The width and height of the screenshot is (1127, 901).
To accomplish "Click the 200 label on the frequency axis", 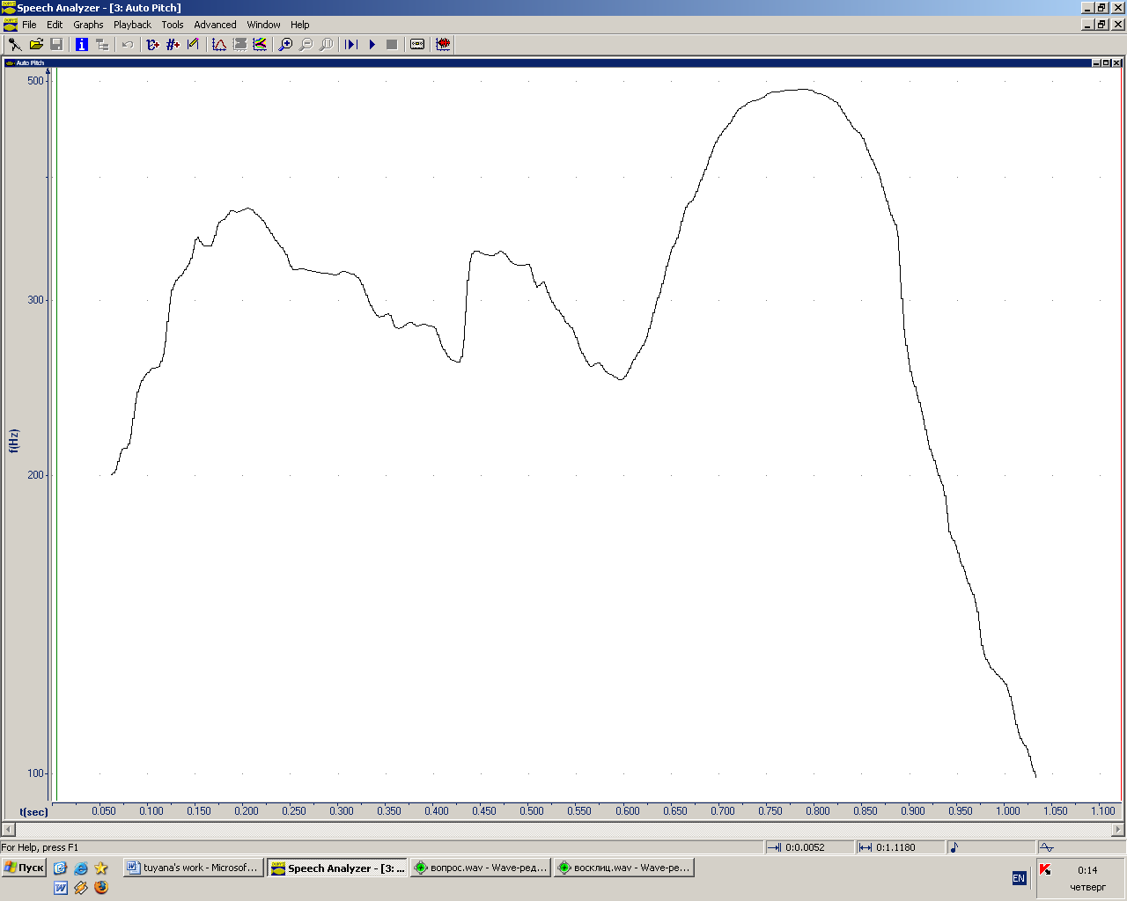I will pos(35,475).
